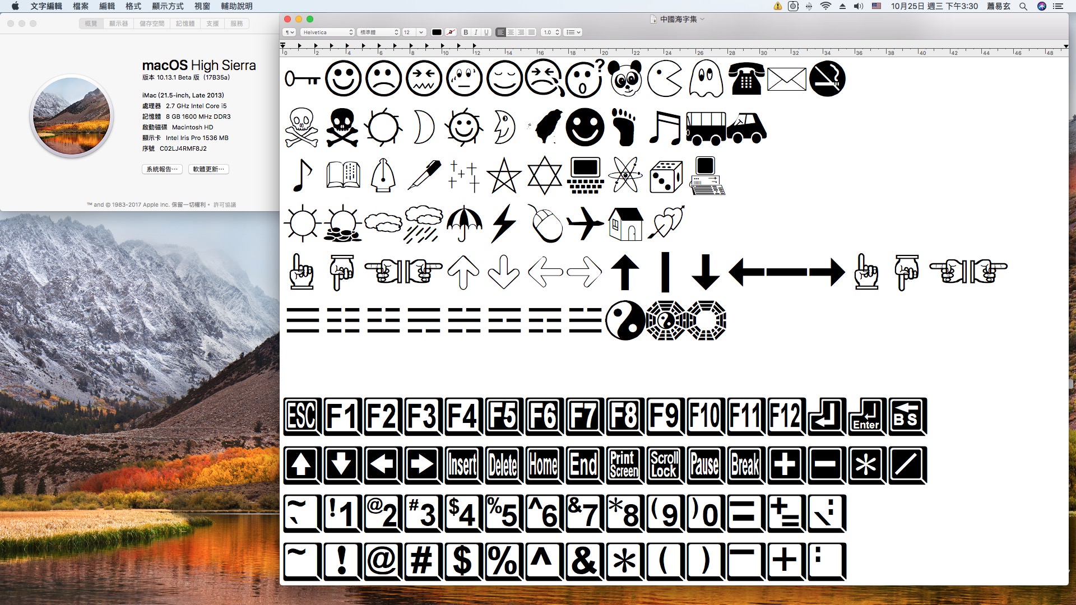Toggle italic text formatting
Viewport: 1076px width, 605px height.
tap(476, 32)
